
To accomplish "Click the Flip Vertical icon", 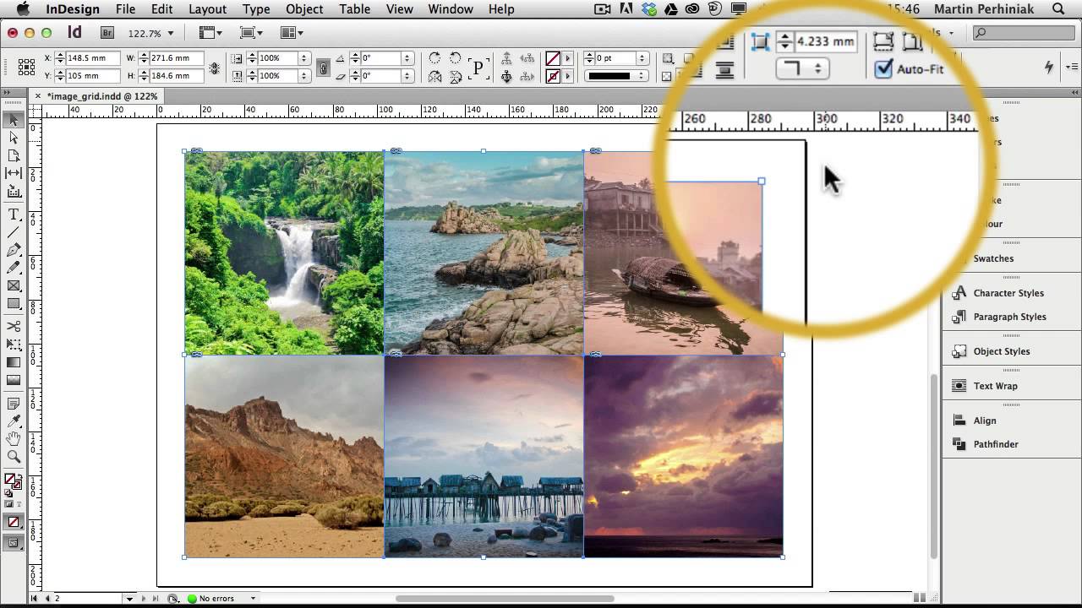I will click(456, 76).
